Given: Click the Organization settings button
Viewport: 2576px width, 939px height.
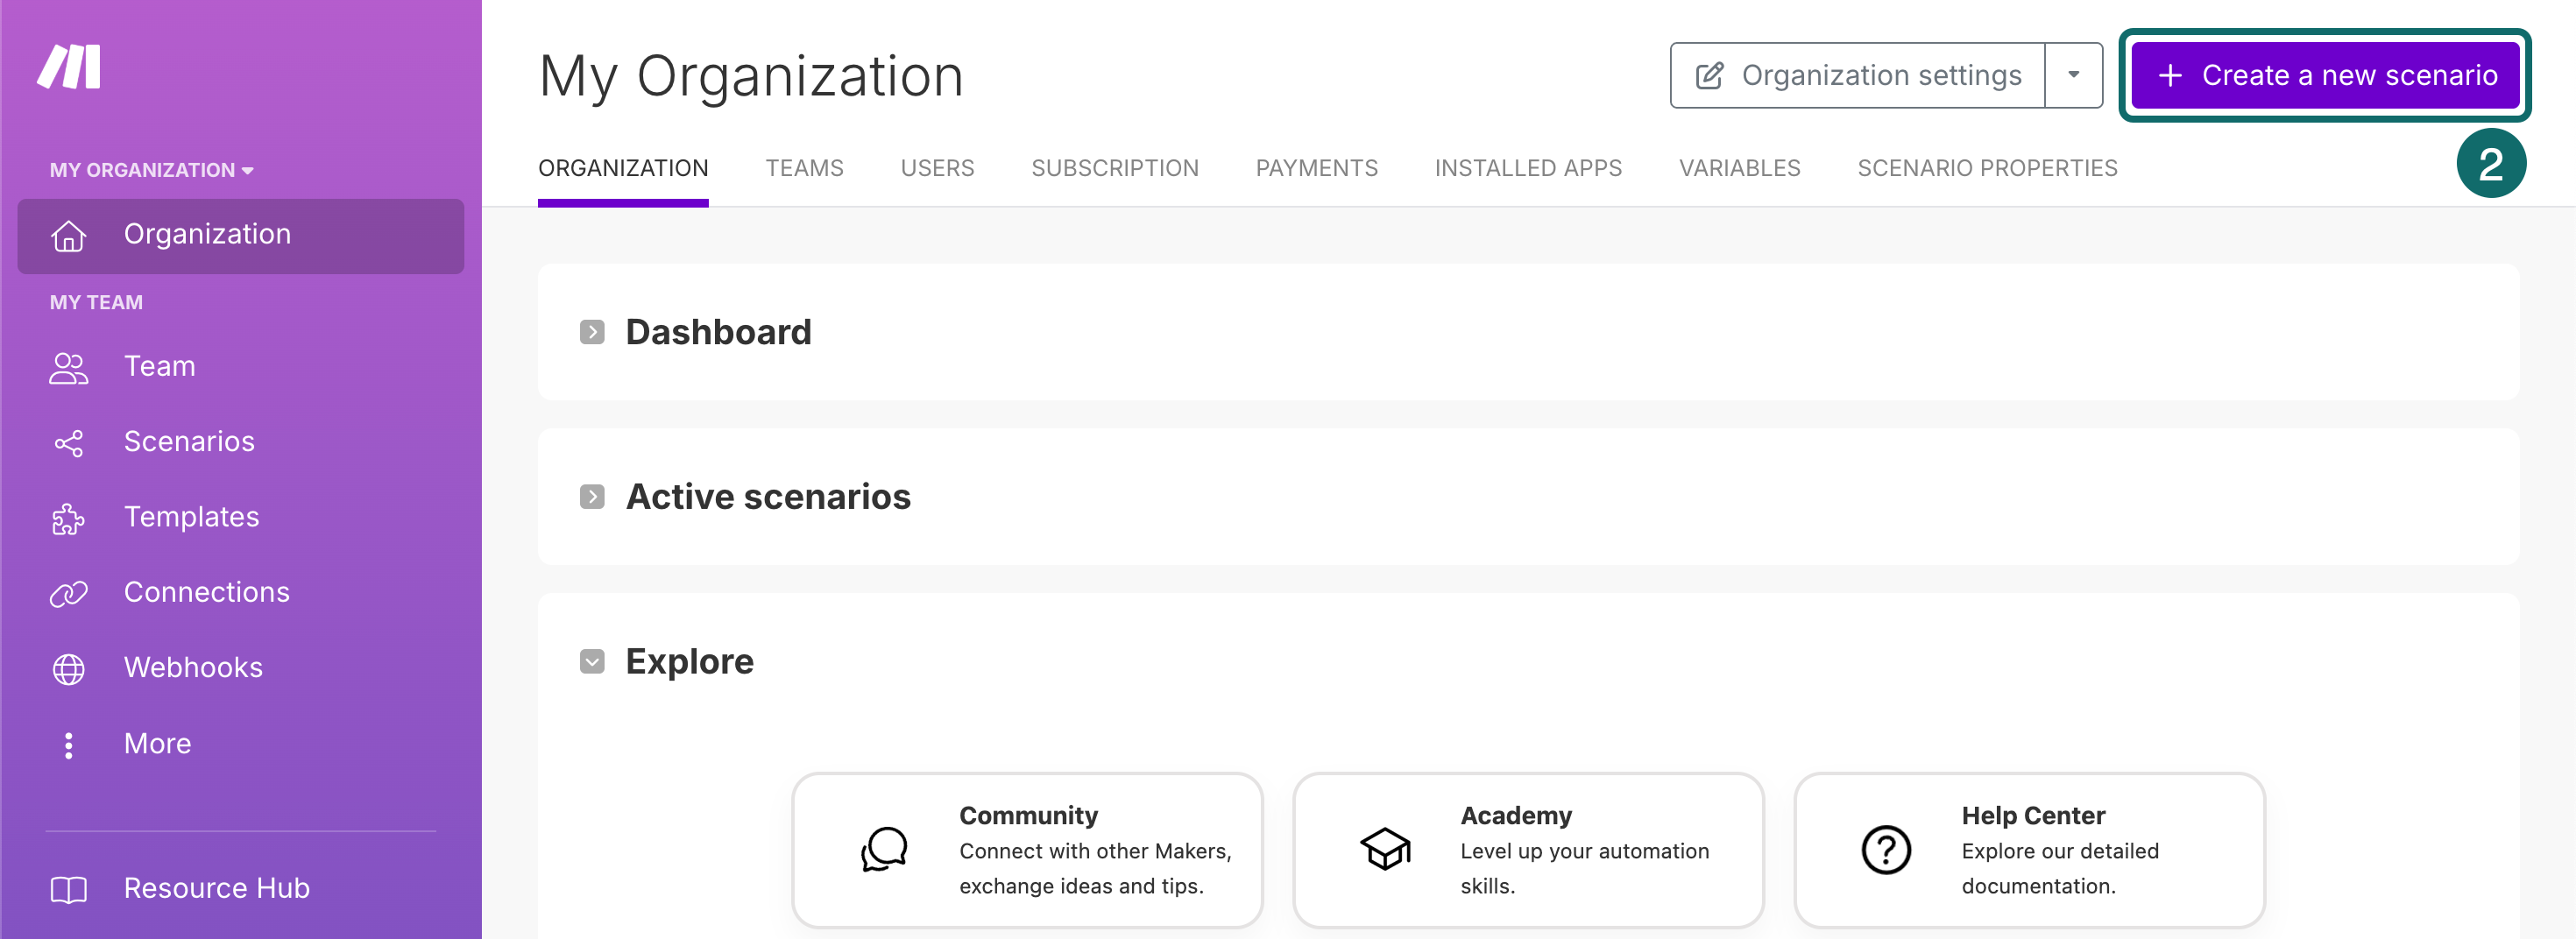Looking at the screenshot, I should click(1857, 75).
